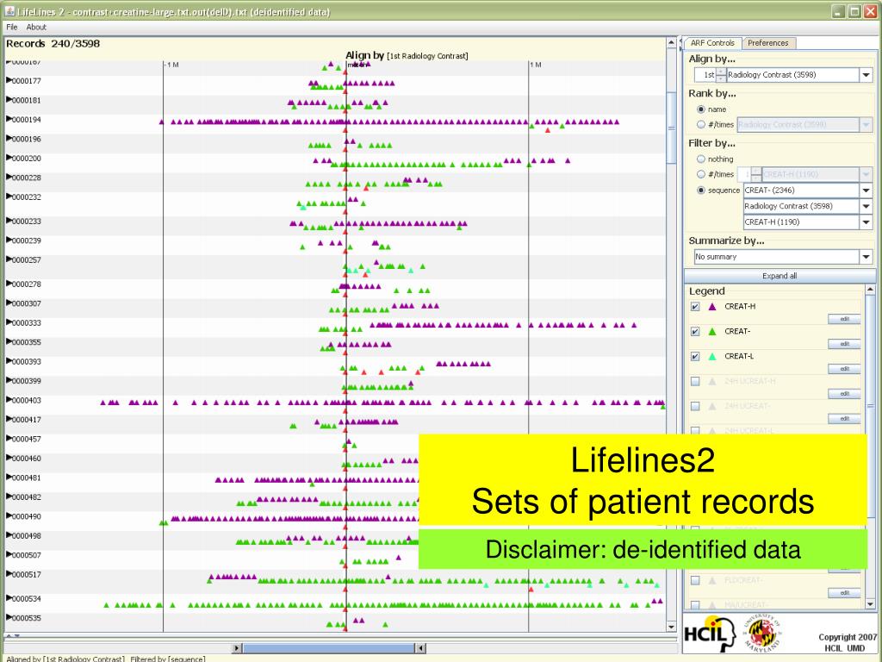Click the cyan CREAT-L triangle legend icon
Viewport: 882px width, 662px height.
click(712, 356)
